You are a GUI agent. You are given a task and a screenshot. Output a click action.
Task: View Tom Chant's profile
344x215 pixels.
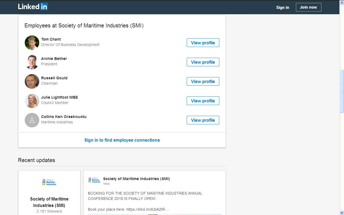pyautogui.click(x=203, y=43)
